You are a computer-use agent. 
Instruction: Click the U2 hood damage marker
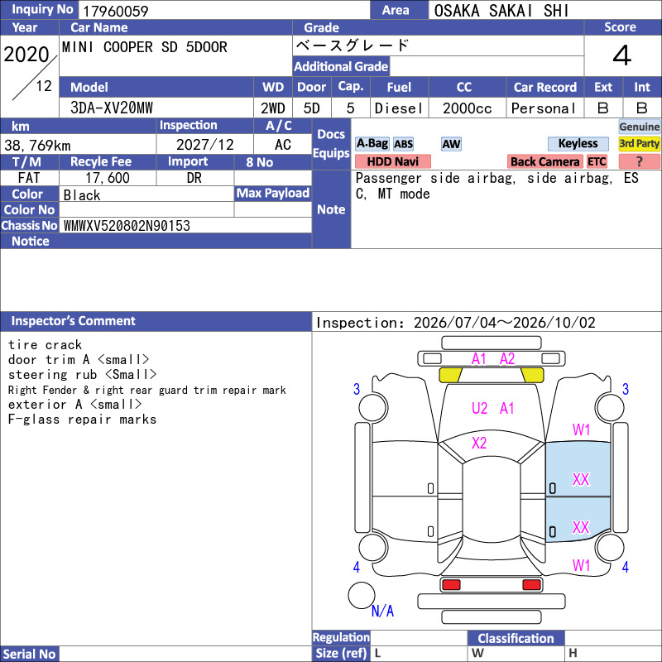(479, 408)
